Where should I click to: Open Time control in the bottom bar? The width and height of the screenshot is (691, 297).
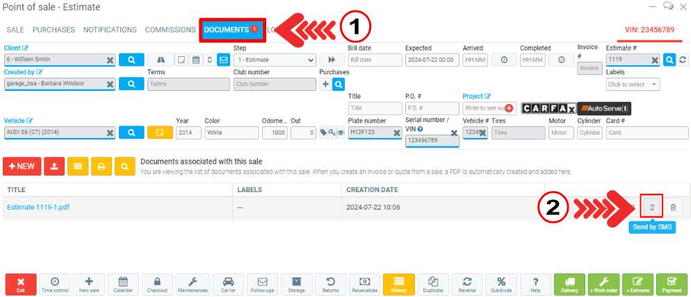tap(55, 285)
